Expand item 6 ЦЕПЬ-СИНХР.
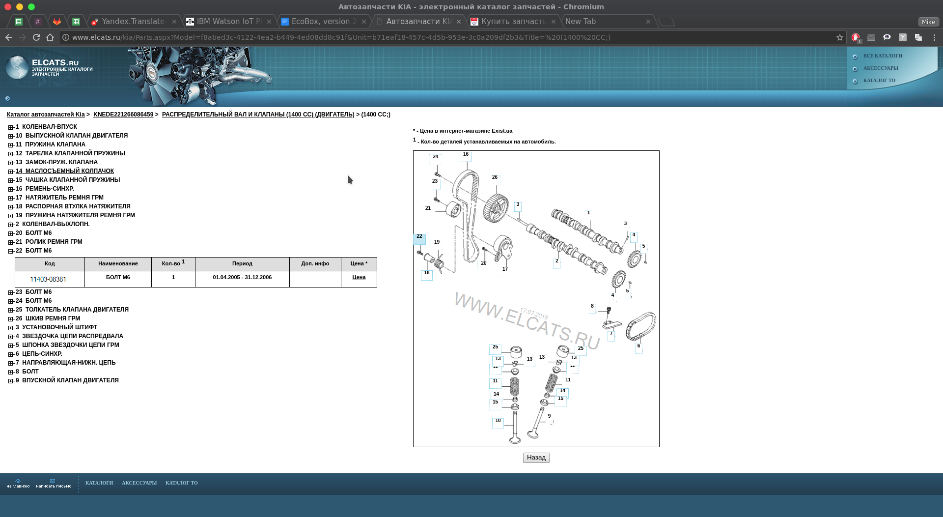The height and width of the screenshot is (517, 943). (10, 354)
